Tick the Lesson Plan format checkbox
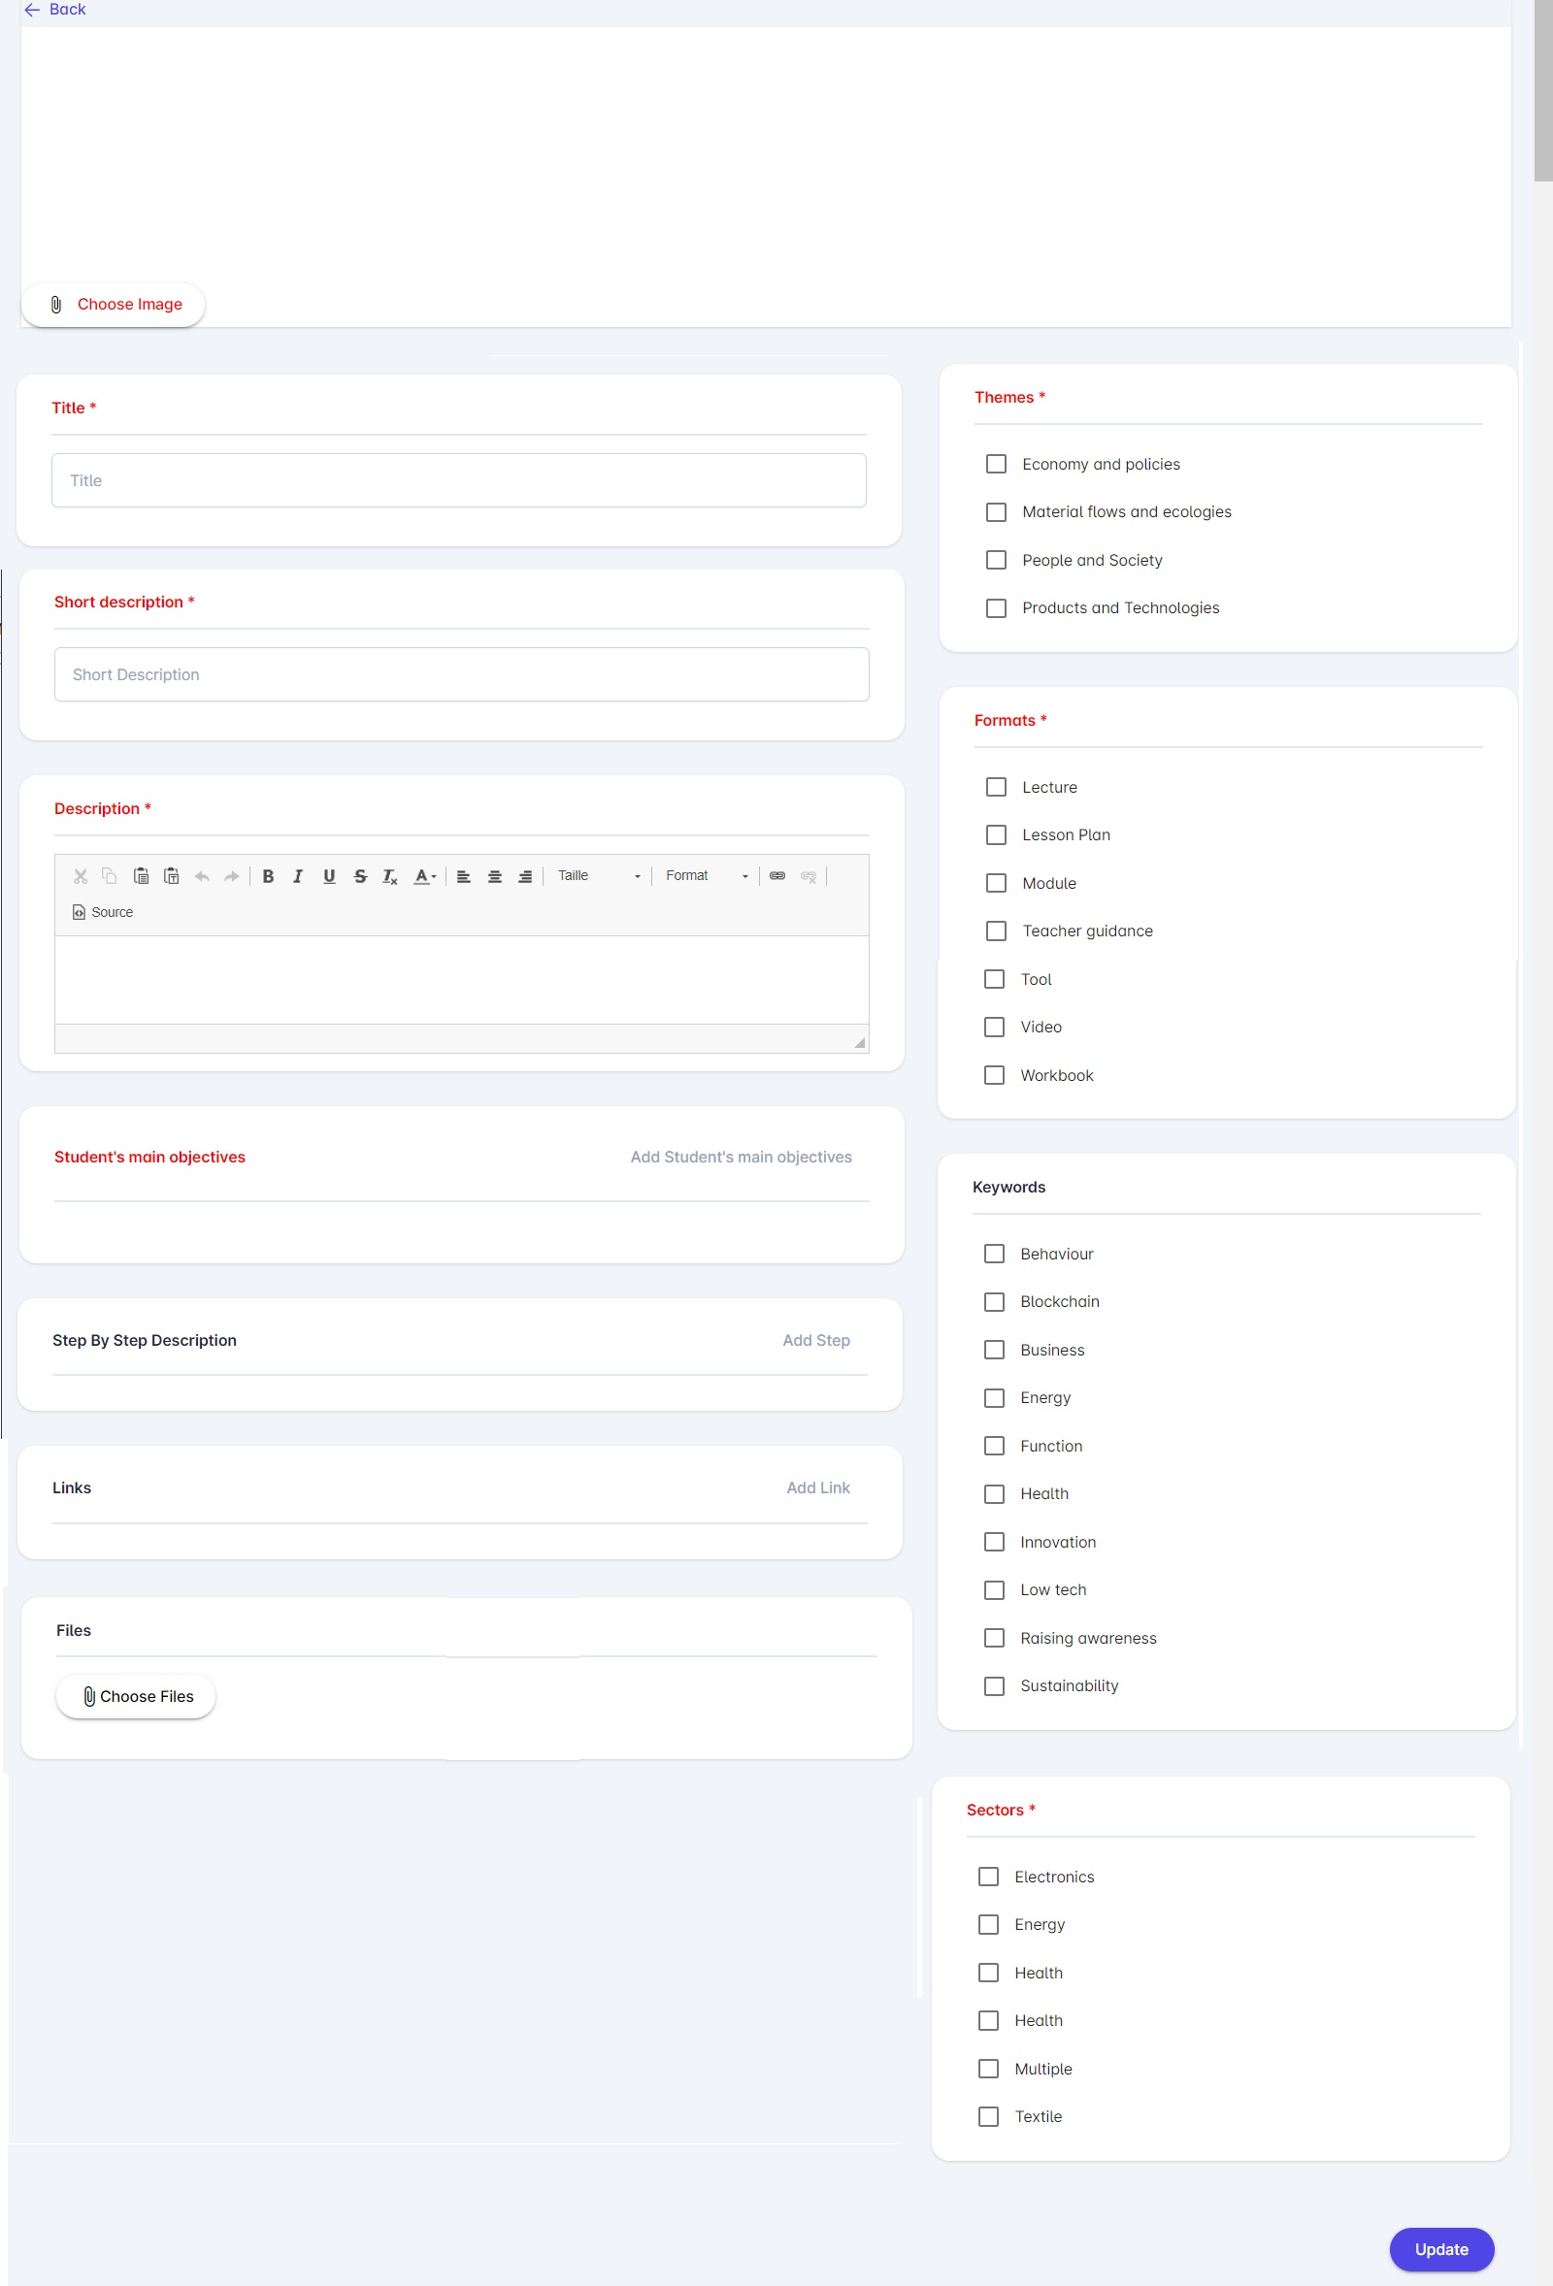Screen dimensions: 1553x2286 click(996, 835)
